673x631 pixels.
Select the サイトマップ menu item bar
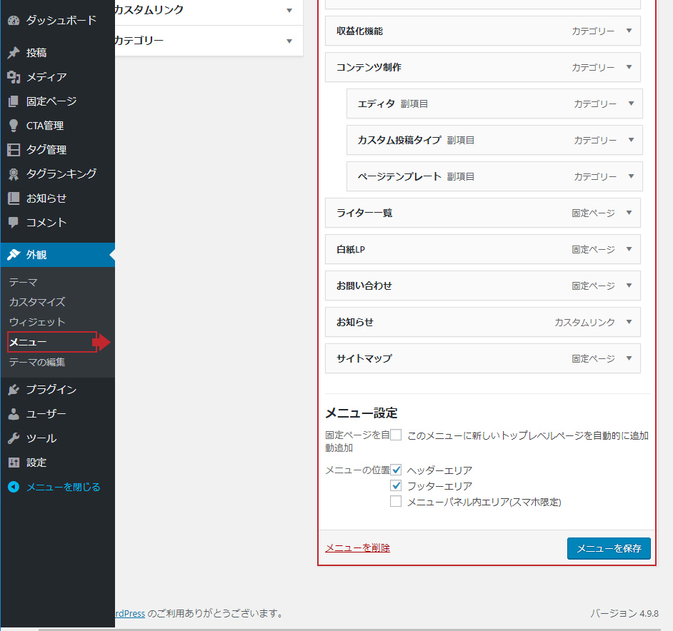pos(443,358)
